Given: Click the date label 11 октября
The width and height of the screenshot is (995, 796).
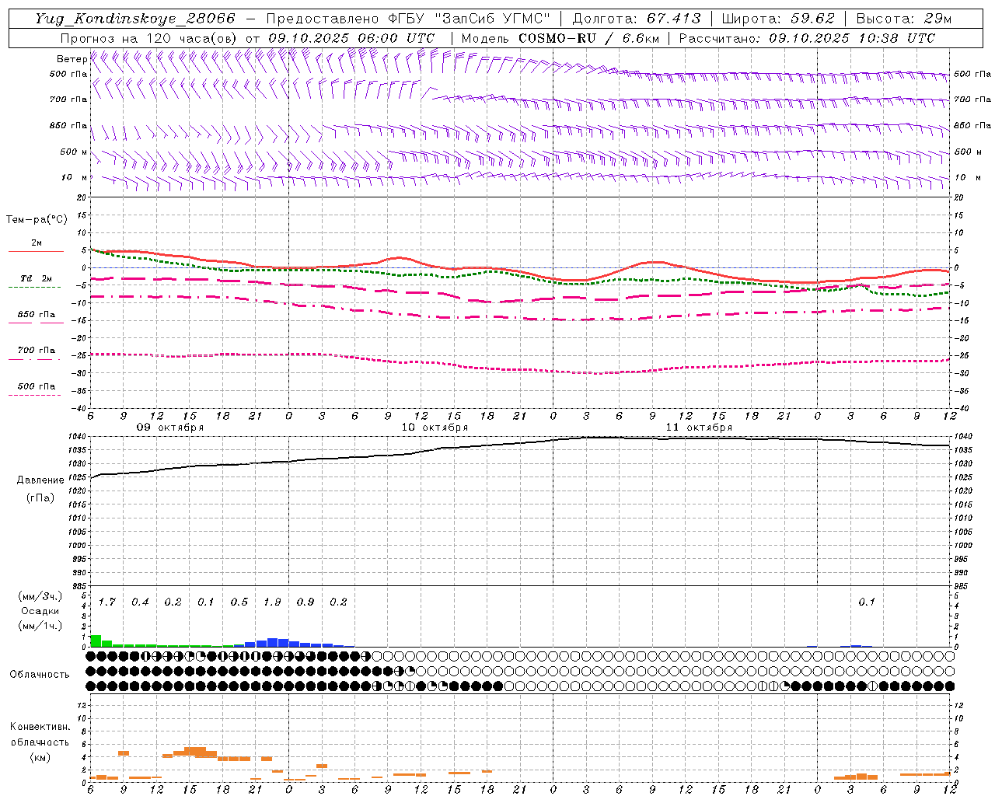Looking at the screenshot, I should 699,428.
